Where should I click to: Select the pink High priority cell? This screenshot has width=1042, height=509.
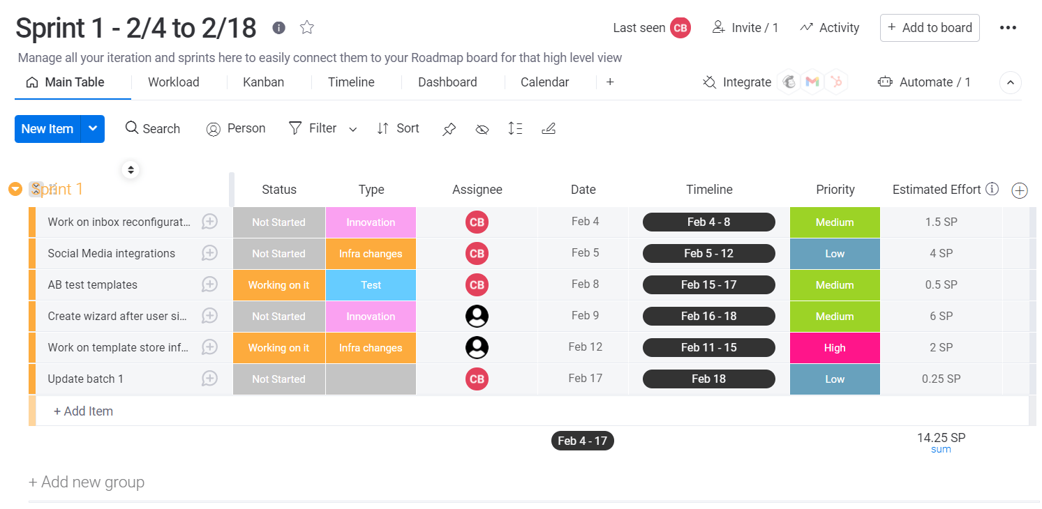(x=835, y=347)
